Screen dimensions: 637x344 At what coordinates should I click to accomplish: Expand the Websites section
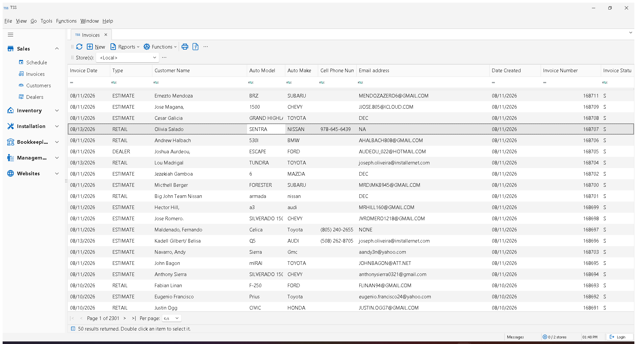click(57, 173)
